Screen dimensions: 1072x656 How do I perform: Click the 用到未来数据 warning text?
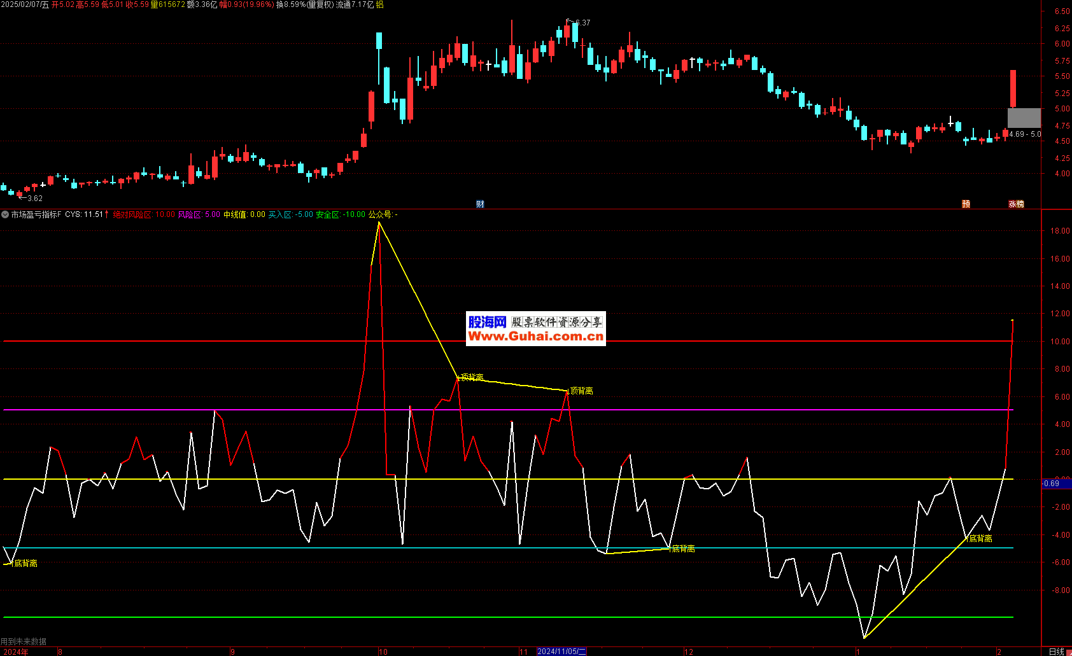[24, 641]
